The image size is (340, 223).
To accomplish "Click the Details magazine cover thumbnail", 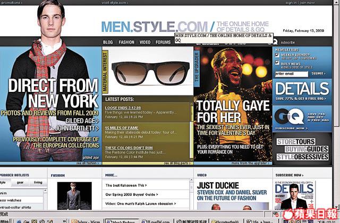I will point(294,196).
